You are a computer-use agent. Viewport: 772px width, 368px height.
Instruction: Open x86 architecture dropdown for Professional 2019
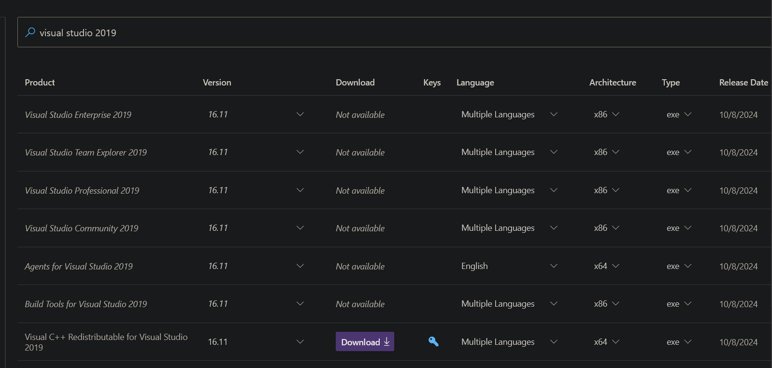pos(607,190)
